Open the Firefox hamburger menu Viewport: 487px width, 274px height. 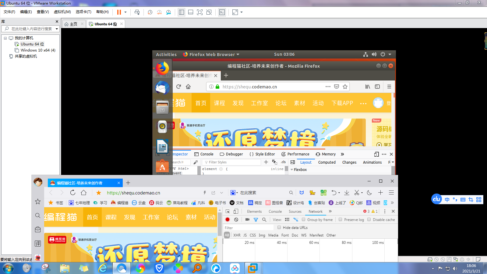tap(389, 87)
